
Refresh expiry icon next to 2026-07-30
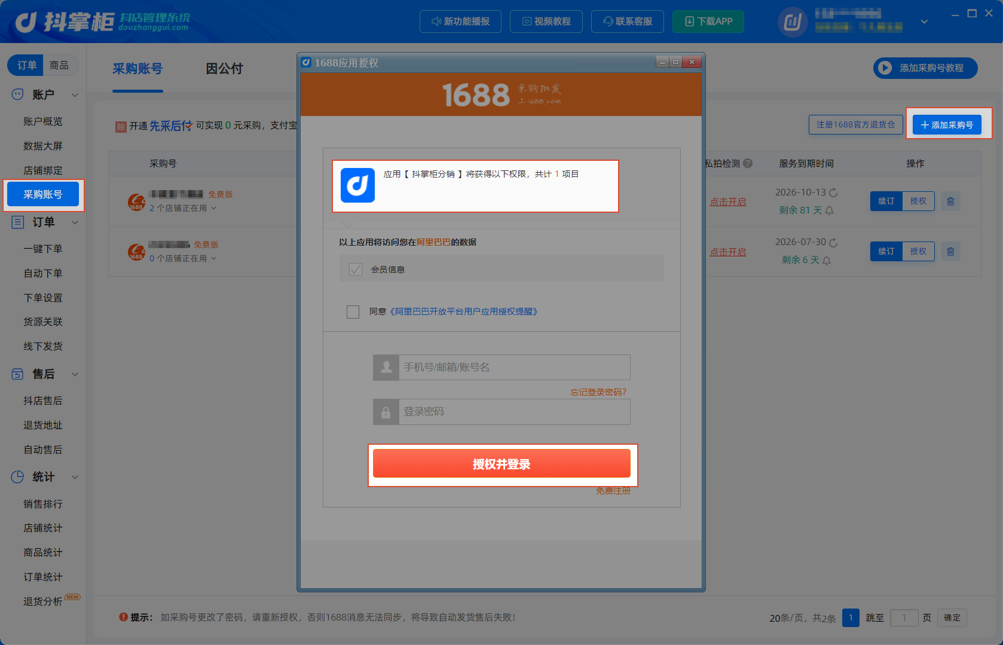coord(833,242)
